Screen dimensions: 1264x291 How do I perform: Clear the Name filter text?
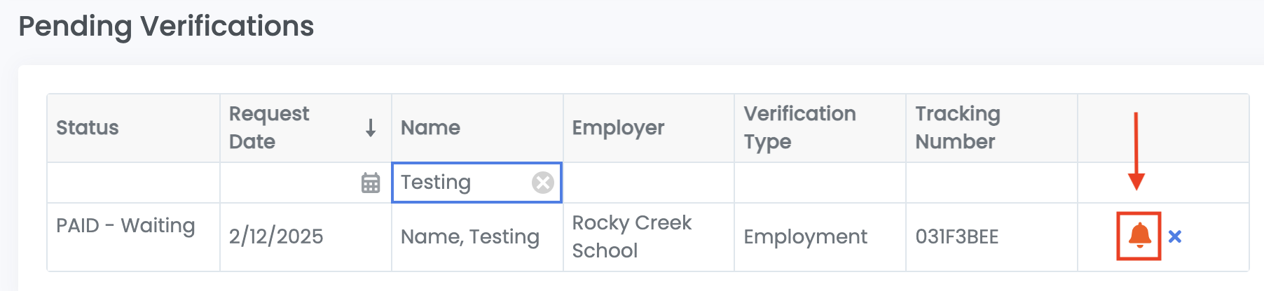[542, 183]
